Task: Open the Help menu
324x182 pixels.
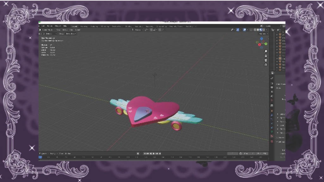Action: point(65,26)
